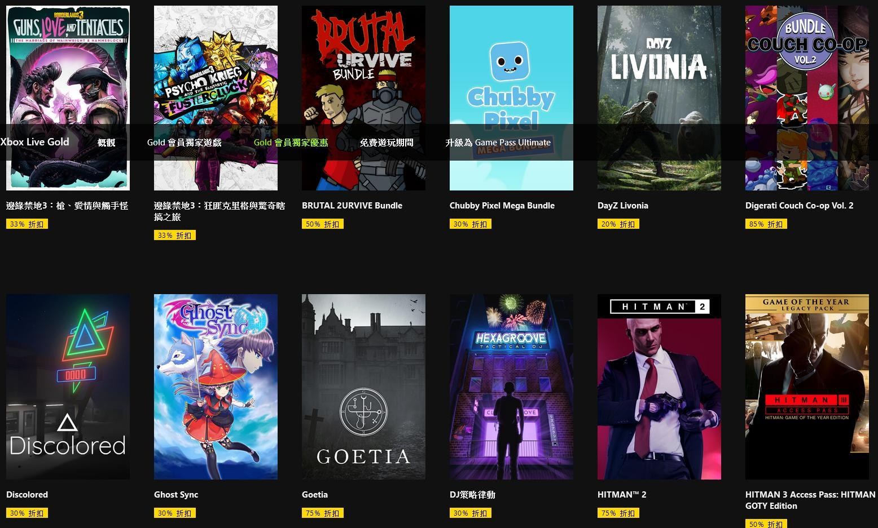The image size is (878, 528).
Task: Select the Gold 會員獨家優惠 tab
Action: pyautogui.click(x=291, y=143)
